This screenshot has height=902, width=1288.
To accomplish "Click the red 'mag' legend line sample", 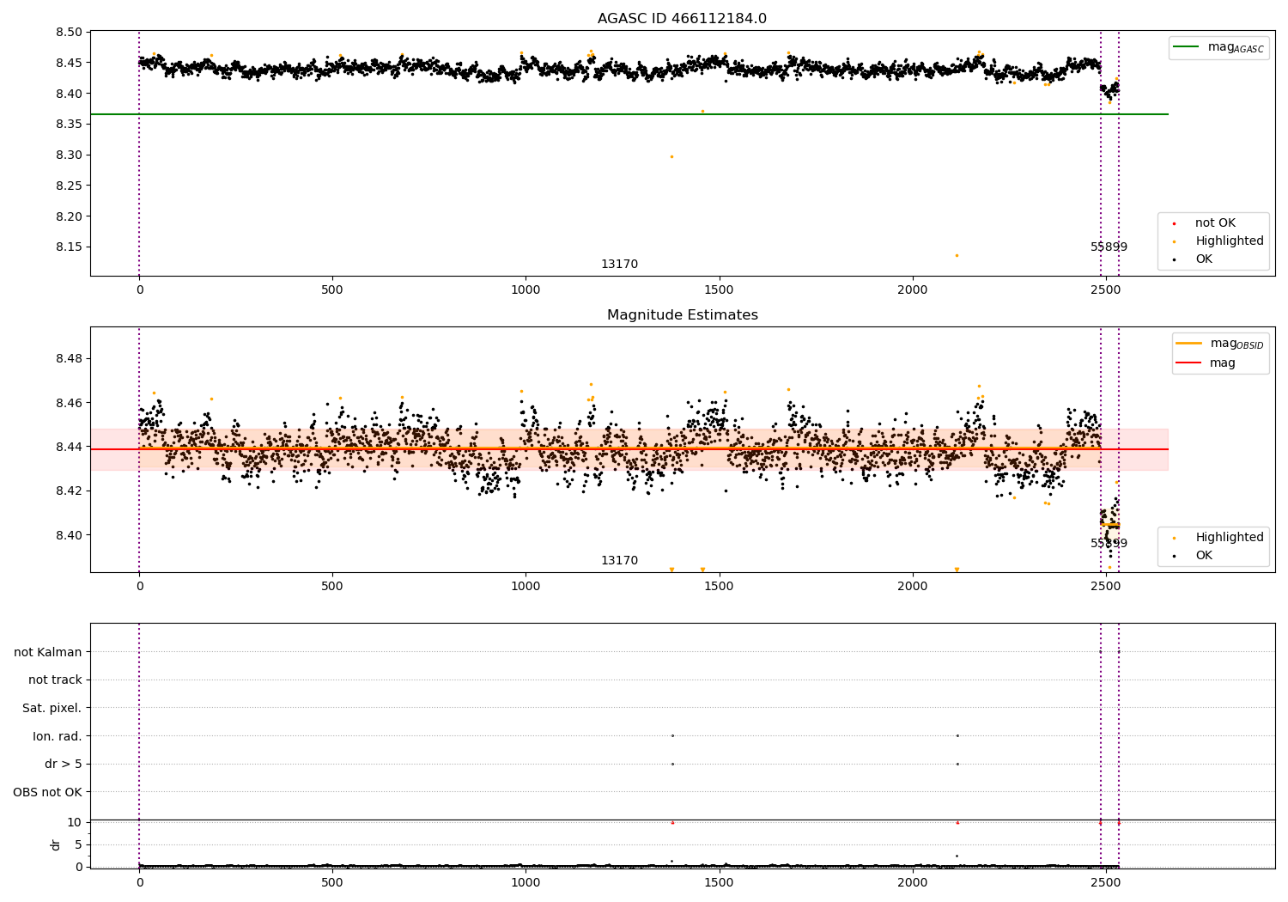I will (1189, 363).
